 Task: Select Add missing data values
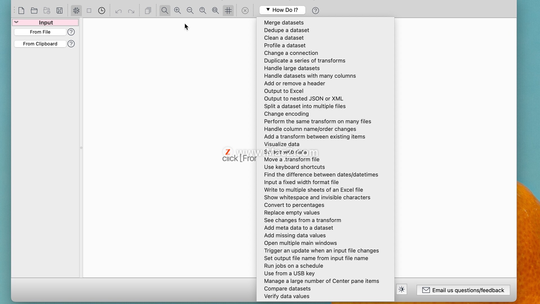click(x=325, y=235)
